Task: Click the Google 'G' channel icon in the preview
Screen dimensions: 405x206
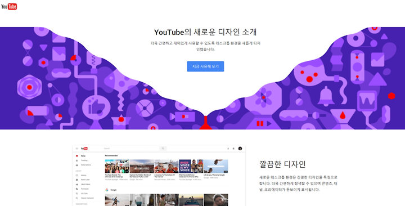Action: point(107,190)
